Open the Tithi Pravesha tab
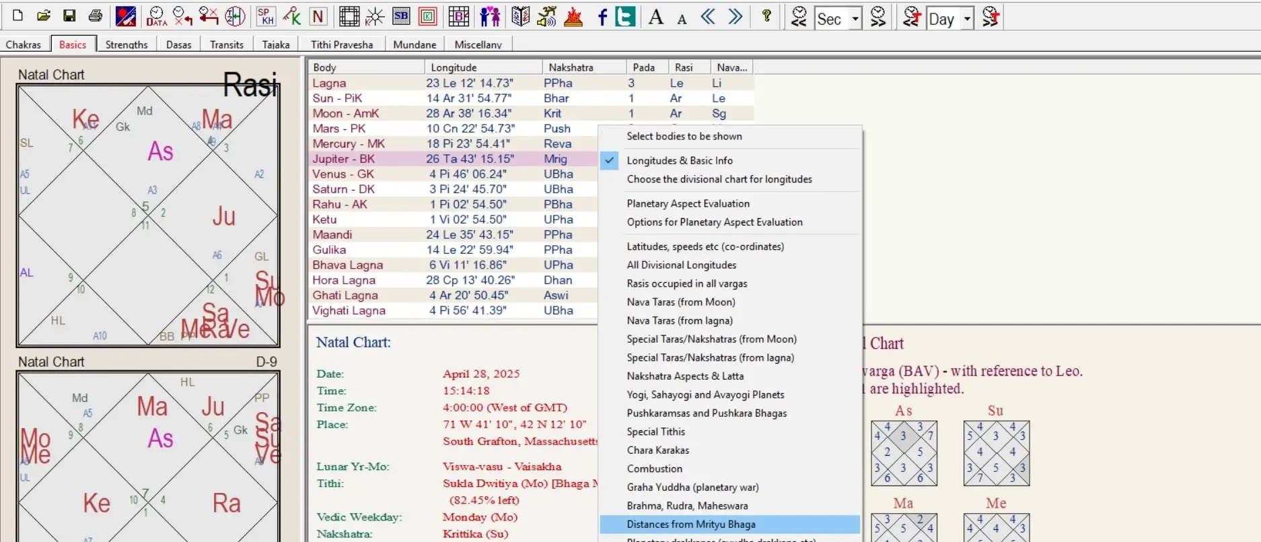The width and height of the screenshot is (1261, 542). pos(341,44)
